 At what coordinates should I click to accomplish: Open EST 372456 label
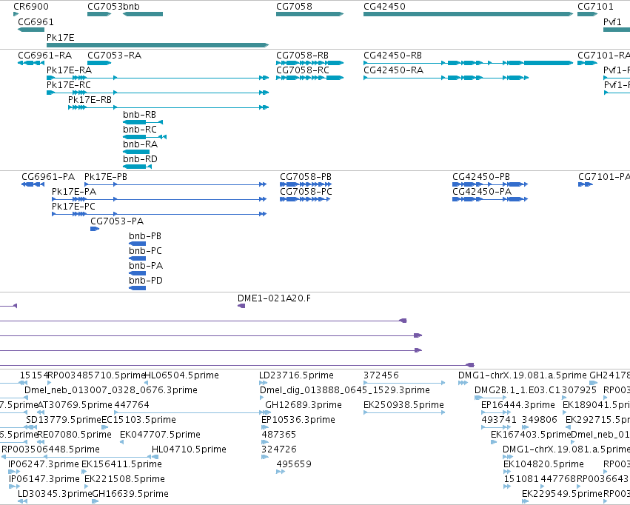pos(381,375)
